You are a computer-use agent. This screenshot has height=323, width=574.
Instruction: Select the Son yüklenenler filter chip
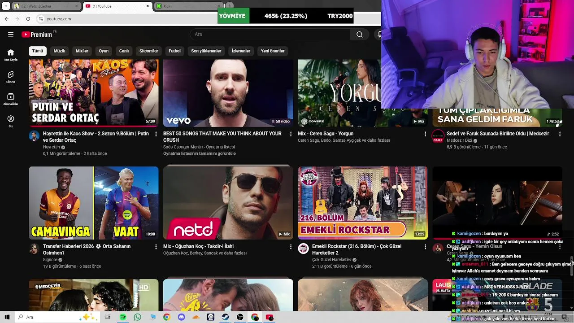coord(206,51)
